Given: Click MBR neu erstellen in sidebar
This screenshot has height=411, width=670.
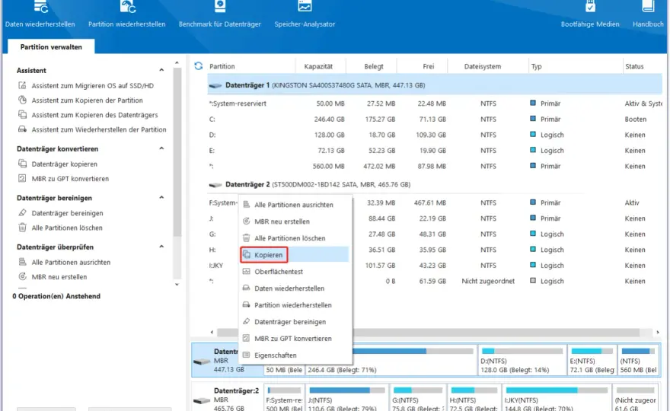Looking at the screenshot, I should click(x=52, y=277).
